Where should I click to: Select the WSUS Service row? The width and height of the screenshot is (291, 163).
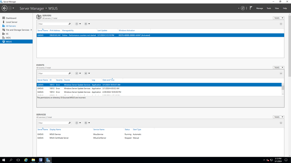[160, 134]
